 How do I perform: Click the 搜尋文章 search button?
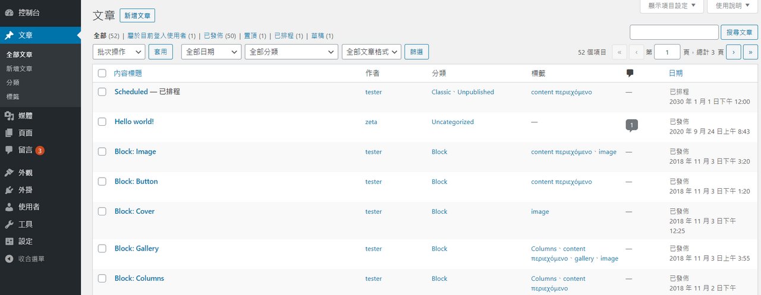pos(739,32)
